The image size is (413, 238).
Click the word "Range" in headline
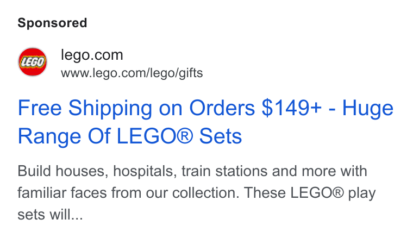click(49, 137)
